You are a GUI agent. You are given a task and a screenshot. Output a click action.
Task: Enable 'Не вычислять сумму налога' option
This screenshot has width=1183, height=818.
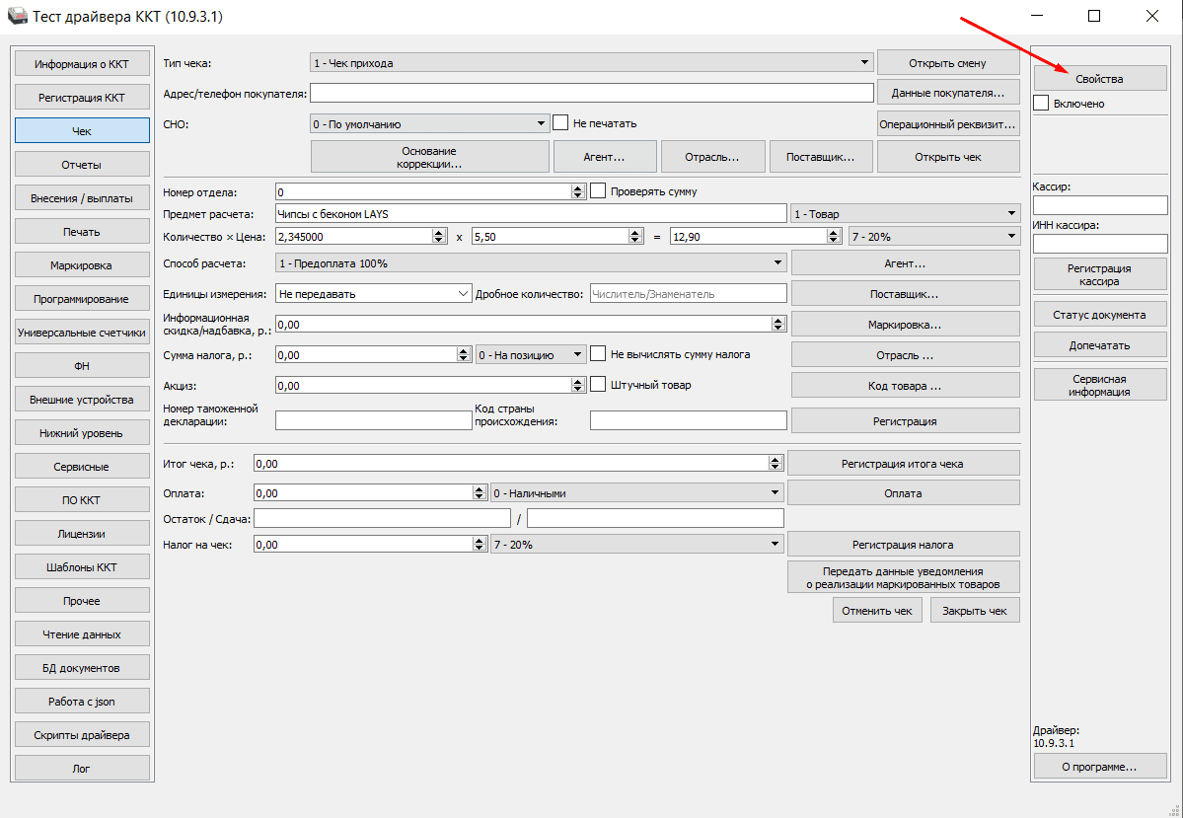[x=598, y=354]
